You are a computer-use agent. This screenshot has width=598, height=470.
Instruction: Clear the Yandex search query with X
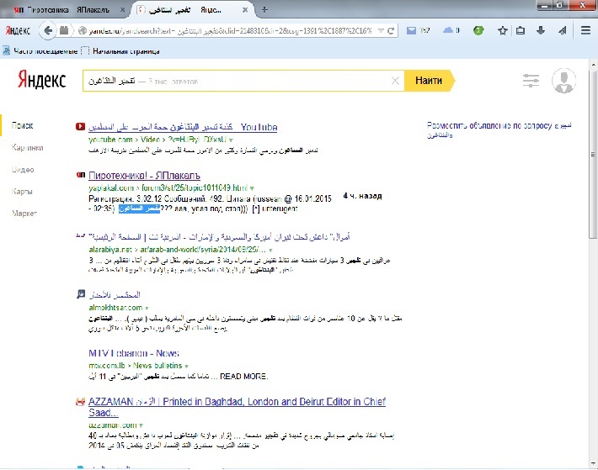(x=395, y=81)
